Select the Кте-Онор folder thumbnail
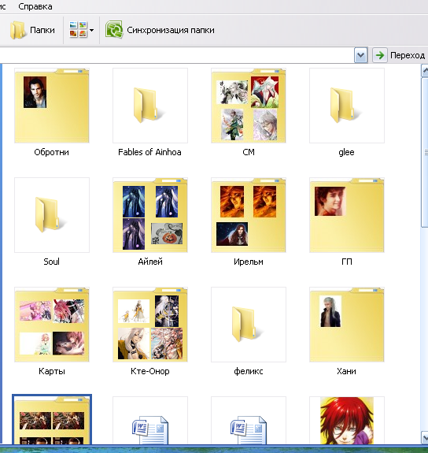 (x=150, y=325)
